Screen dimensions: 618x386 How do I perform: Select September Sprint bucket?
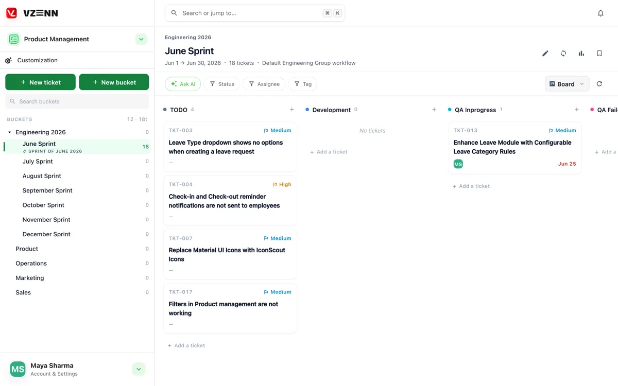pyautogui.click(x=77, y=190)
